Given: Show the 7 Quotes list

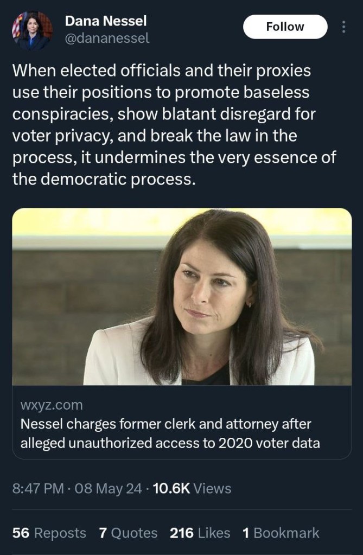Looking at the screenshot, I should [x=128, y=533].
